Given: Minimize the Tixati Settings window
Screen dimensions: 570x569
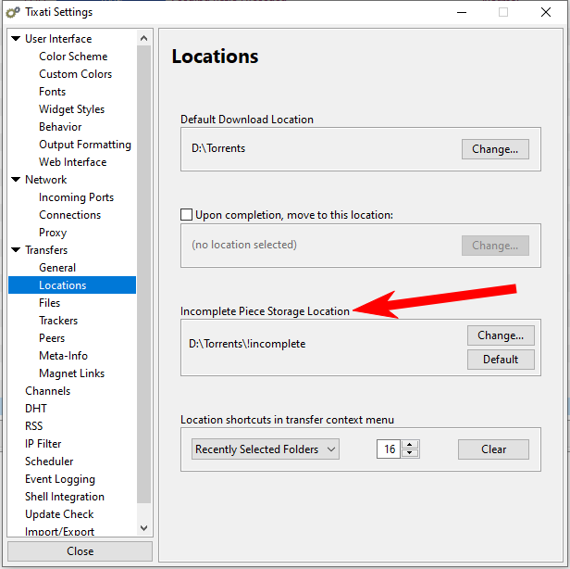Looking at the screenshot, I should [462, 12].
